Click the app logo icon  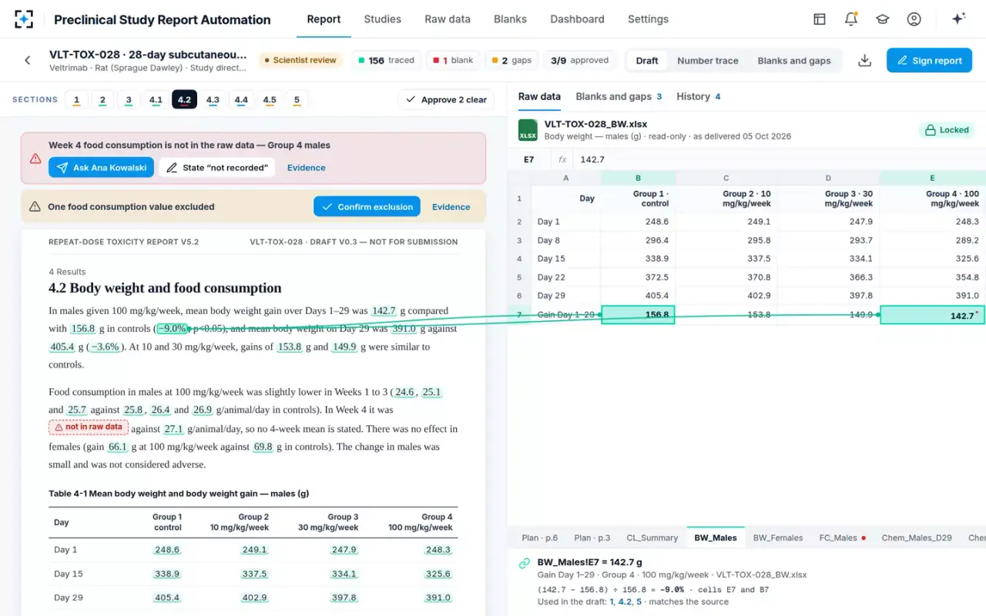(24, 19)
